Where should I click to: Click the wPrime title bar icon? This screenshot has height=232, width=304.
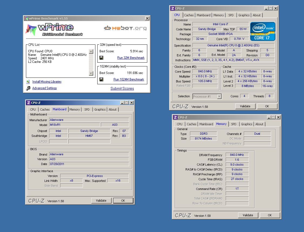(26, 18)
